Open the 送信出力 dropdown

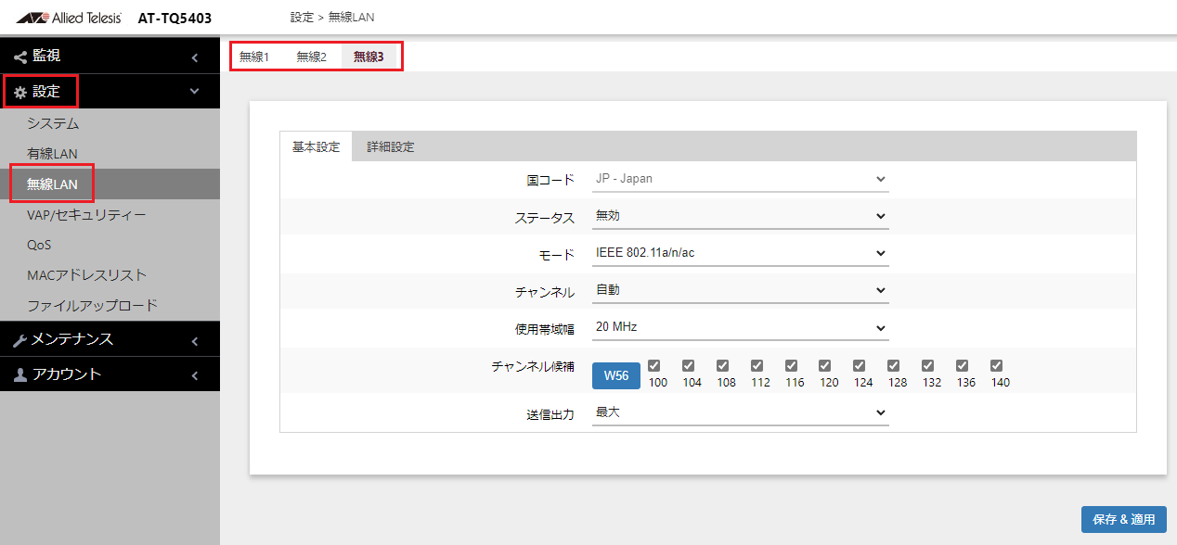click(740, 412)
